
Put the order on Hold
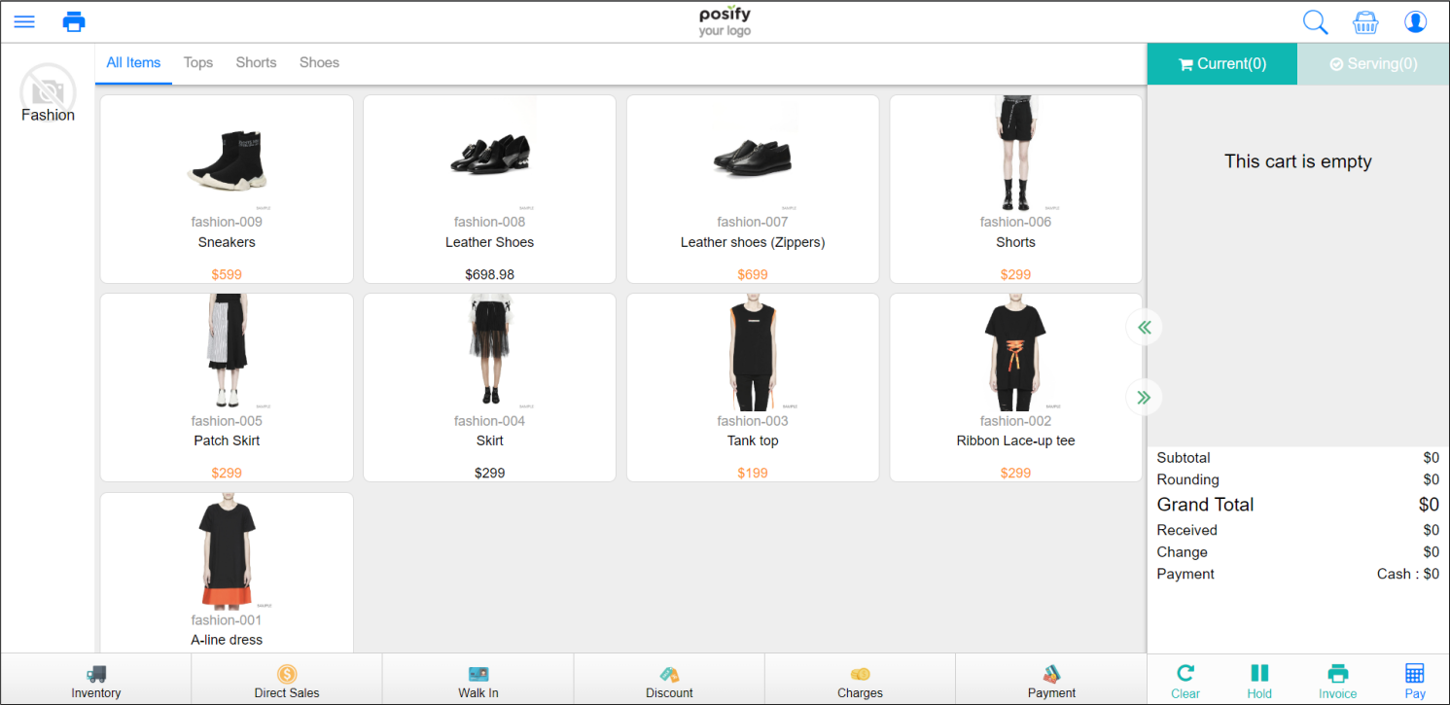(1259, 681)
